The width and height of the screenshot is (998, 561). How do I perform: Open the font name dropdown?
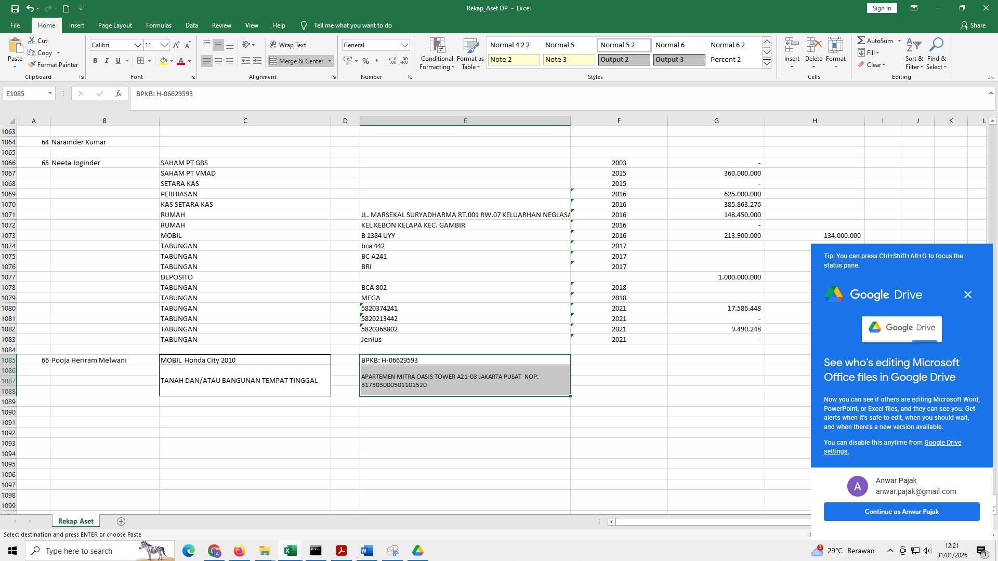[x=138, y=45]
